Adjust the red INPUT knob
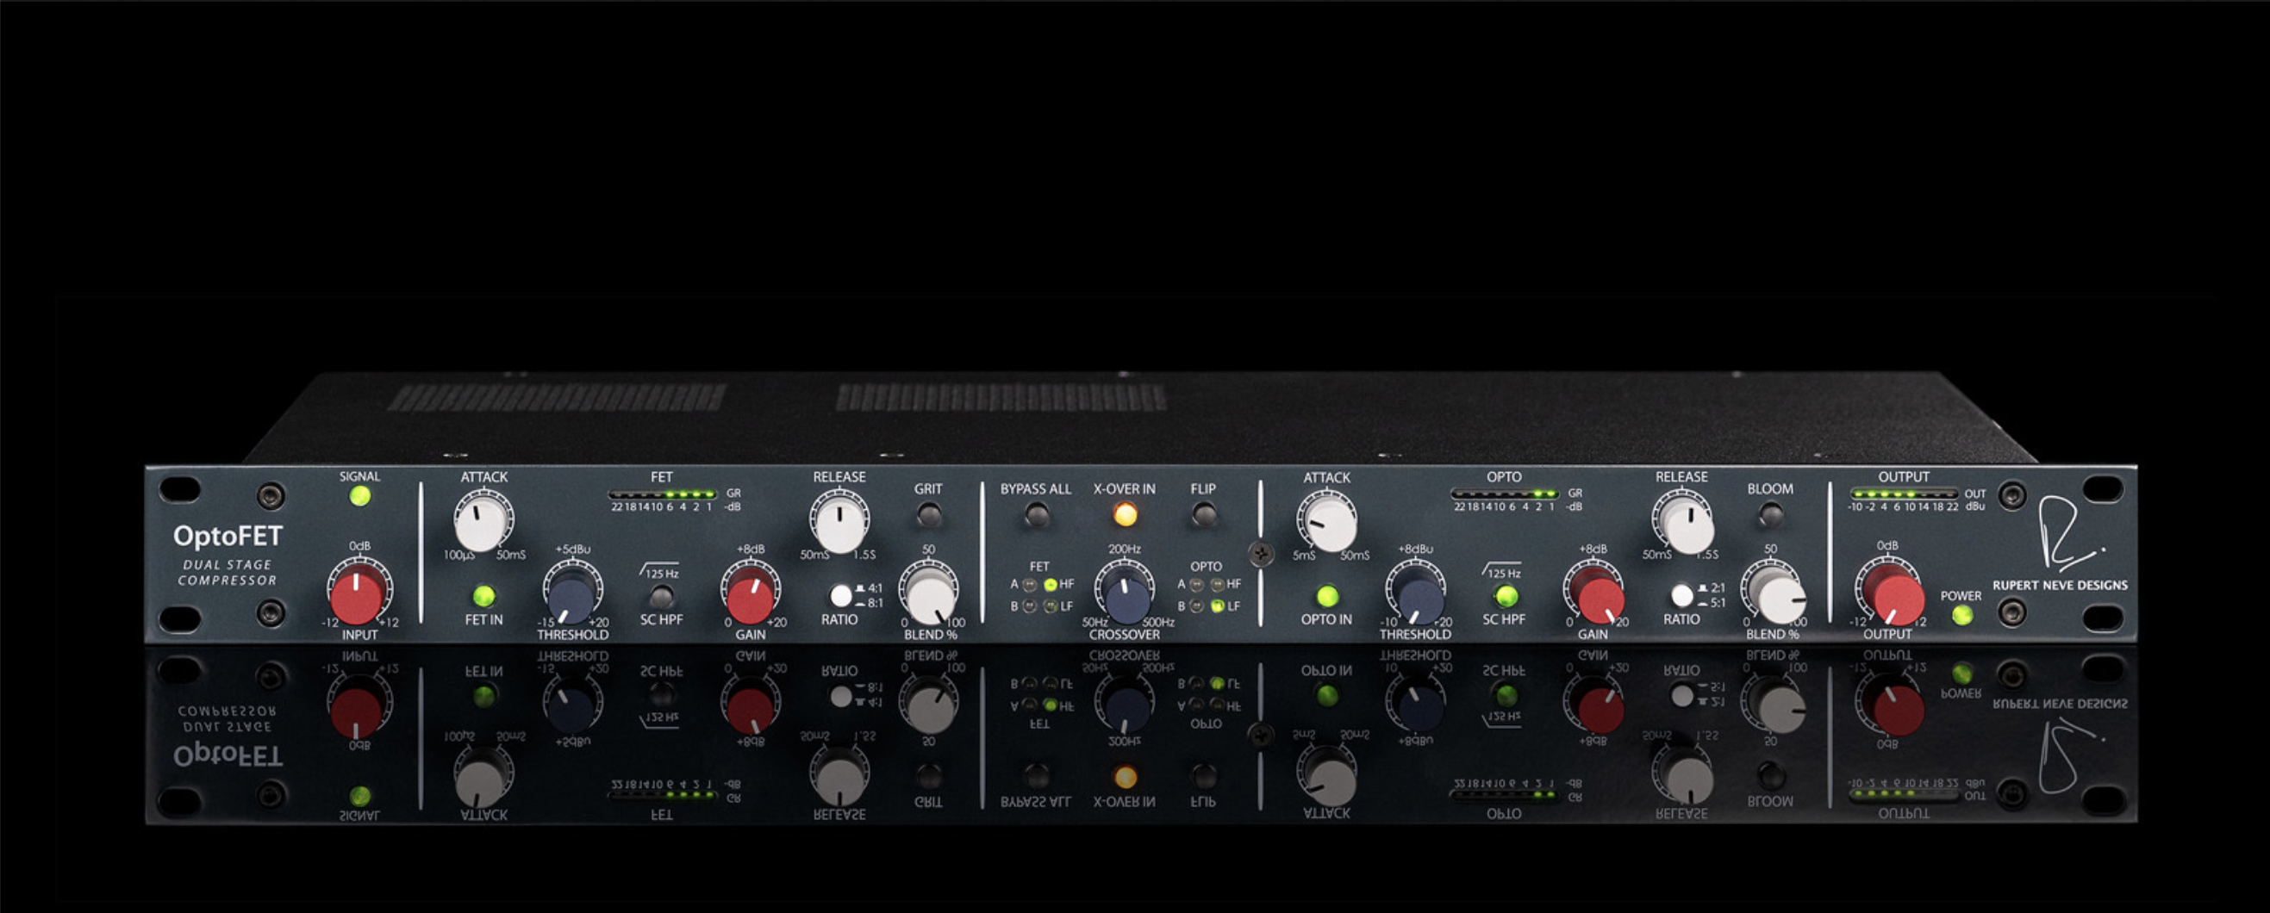 [x=357, y=595]
